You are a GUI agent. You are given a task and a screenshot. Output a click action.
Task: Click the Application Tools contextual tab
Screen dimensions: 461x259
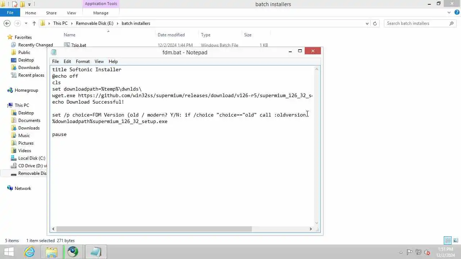[x=101, y=4]
